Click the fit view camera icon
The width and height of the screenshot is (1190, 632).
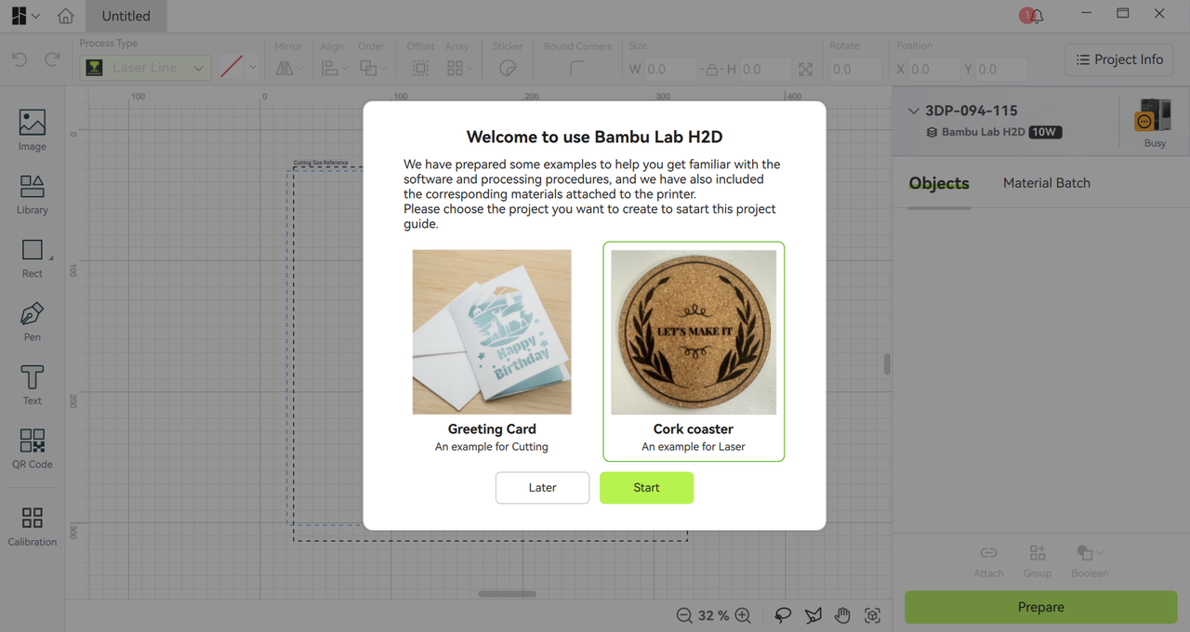click(872, 615)
